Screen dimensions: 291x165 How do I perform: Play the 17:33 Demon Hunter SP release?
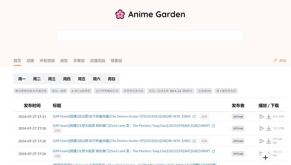point(262,117)
